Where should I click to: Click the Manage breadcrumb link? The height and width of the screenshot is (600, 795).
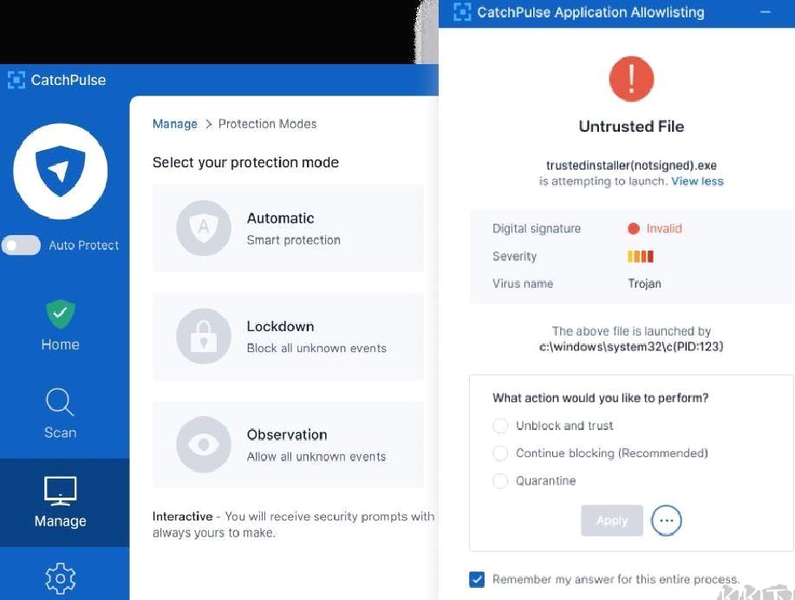tap(175, 124)
